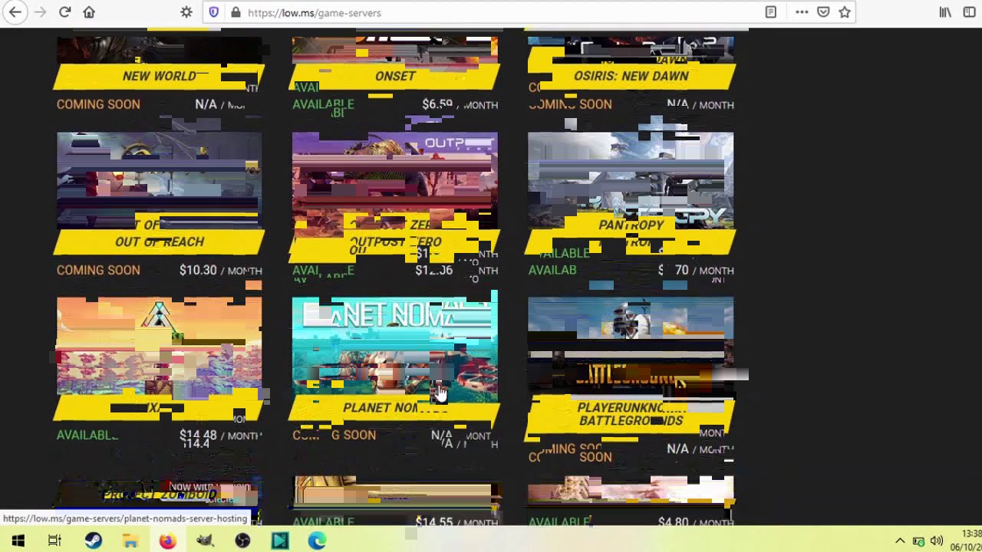This screenshot has height=552, width=982.
Task: Open the Windows Start menu
Action: click(18, 540)
